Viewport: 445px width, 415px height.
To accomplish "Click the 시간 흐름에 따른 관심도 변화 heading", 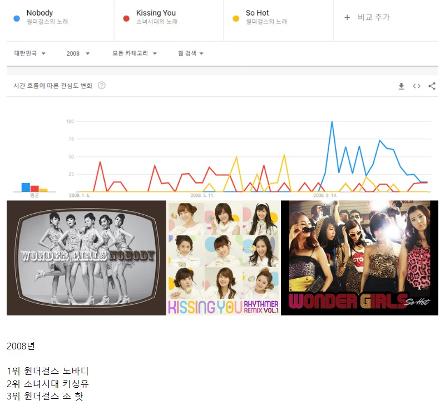I will [x=53, y=86].
